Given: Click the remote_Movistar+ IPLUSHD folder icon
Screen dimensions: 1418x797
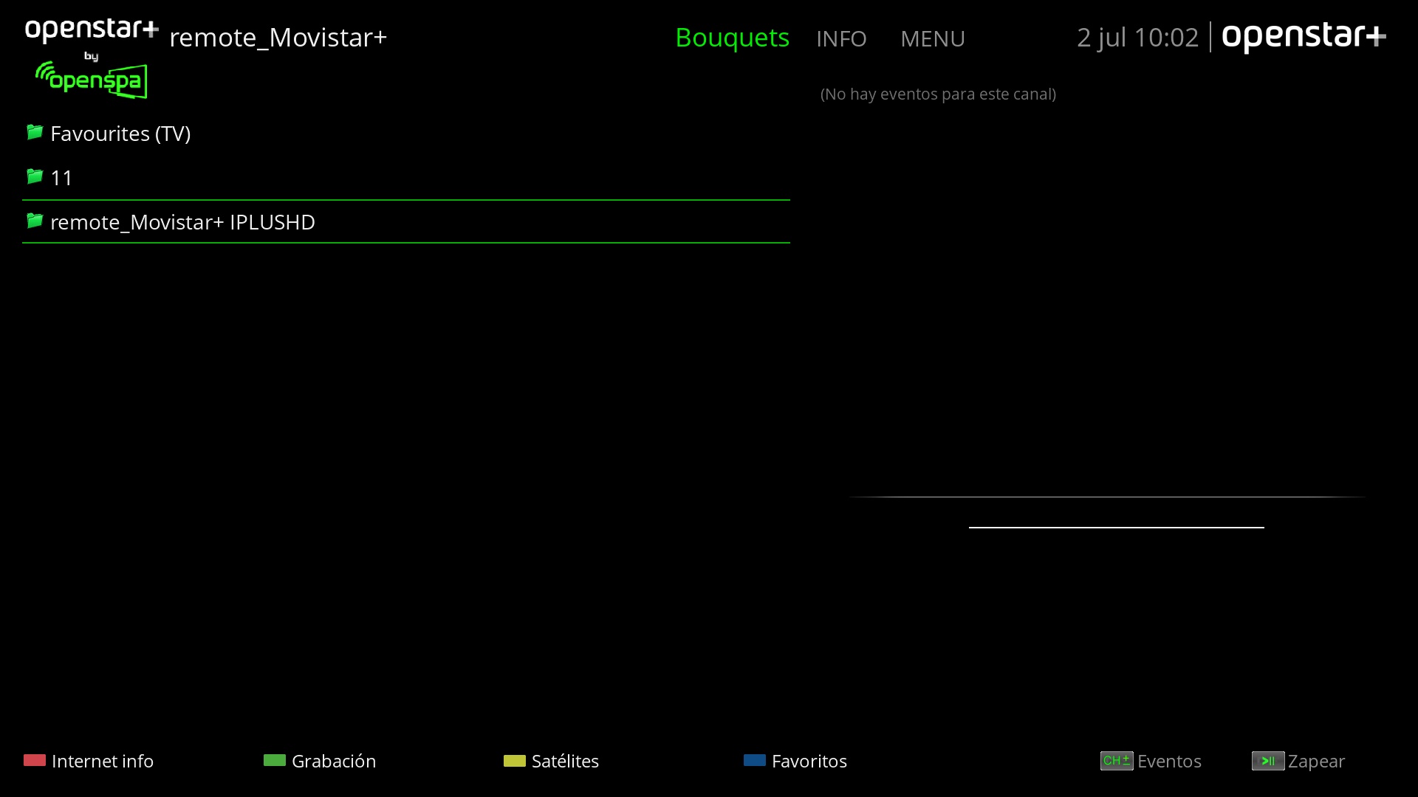Looking at the screenshot, I should coord(35,221).
